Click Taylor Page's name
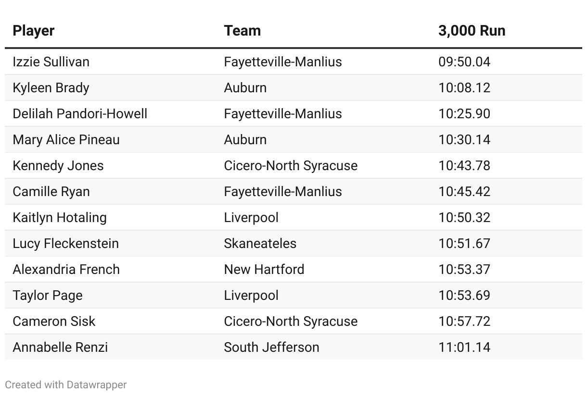Image resolution: width=587 pixels, height=396 pixels. 48,296
